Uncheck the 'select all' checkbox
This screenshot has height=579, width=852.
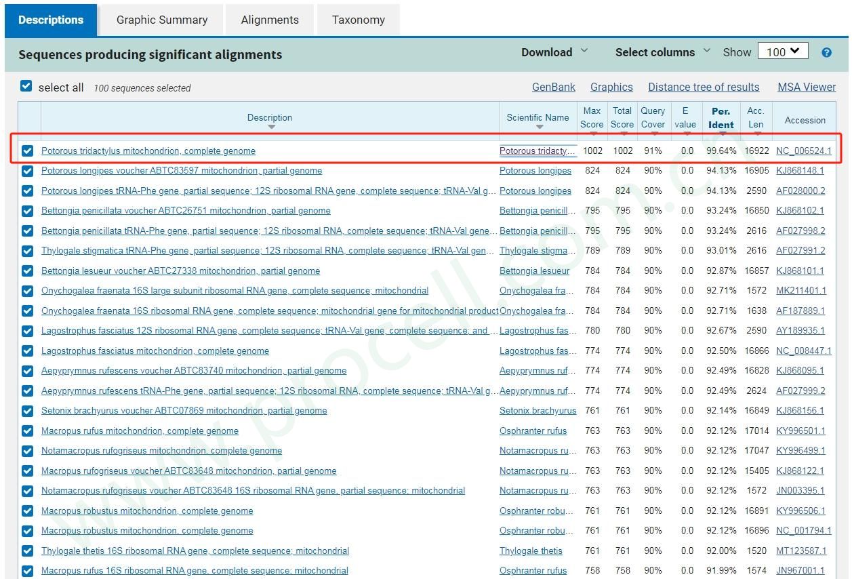coord(26,87)
